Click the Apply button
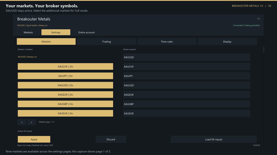Screen dimensions: 277x155 [x=34, y=139]
